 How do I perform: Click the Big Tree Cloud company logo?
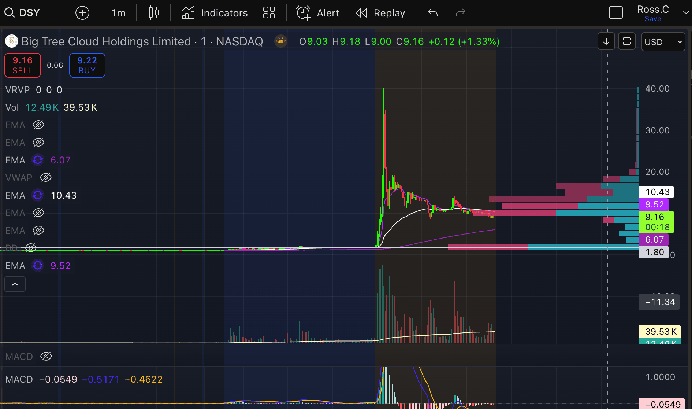coord(12,41)
